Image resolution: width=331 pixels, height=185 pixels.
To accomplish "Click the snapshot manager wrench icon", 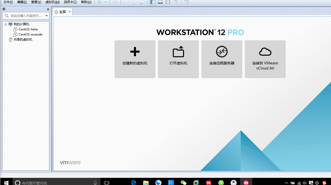I will 142,2.
